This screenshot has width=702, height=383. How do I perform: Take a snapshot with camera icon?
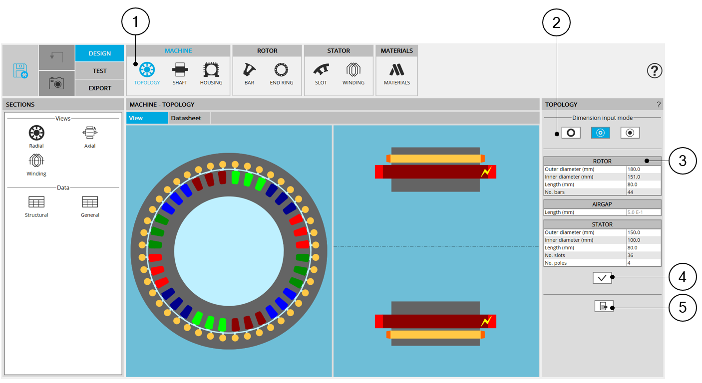tap(56, 83)
